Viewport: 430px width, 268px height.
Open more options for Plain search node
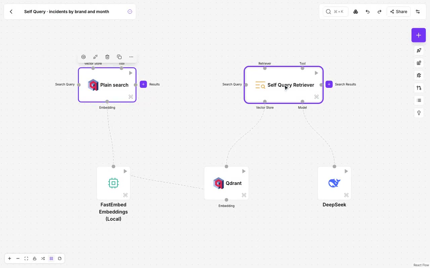tap(131, 57)
